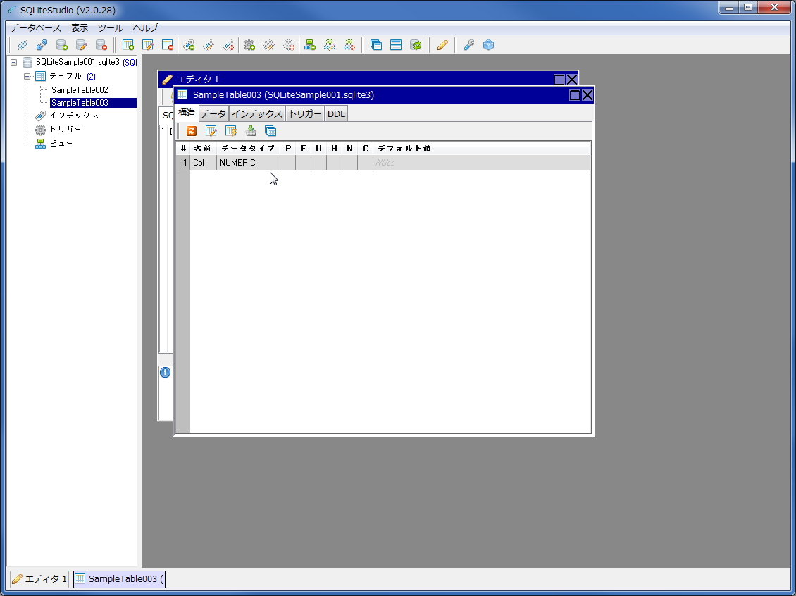796x596 pixels.
Task: Select the トリガー tree node
Action: (x=65, y=130)
